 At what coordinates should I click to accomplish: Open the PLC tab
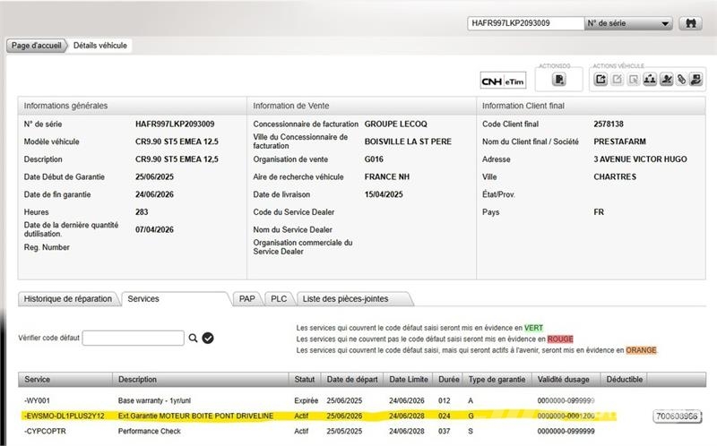pos(279,299)
